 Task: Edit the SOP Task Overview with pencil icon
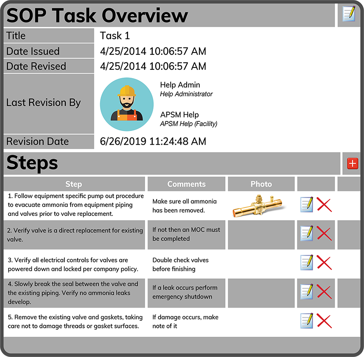tap(349, 14)
